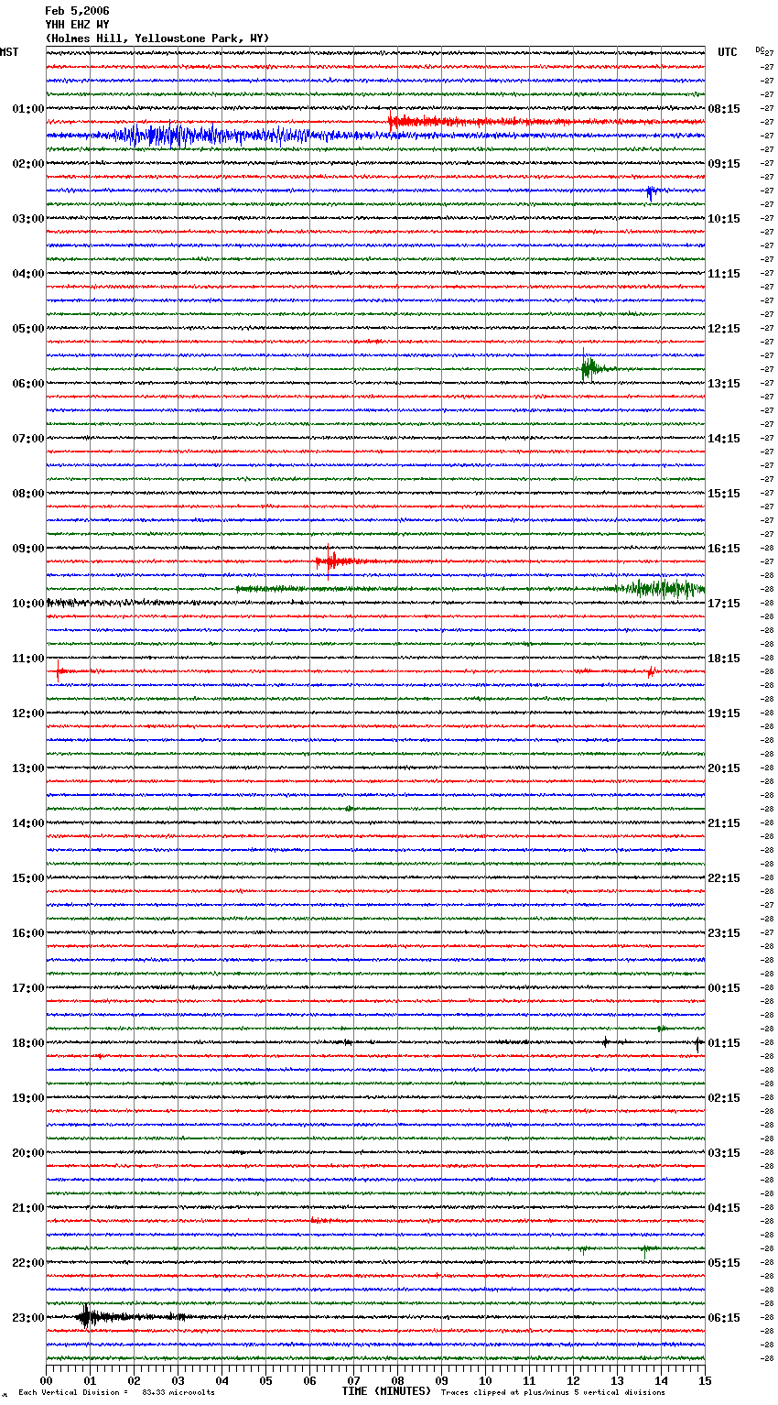The width and height of the screenshot is (778, 1405).
Task: Select the '20:00' MST time label
Action: tap(28, 1153)
